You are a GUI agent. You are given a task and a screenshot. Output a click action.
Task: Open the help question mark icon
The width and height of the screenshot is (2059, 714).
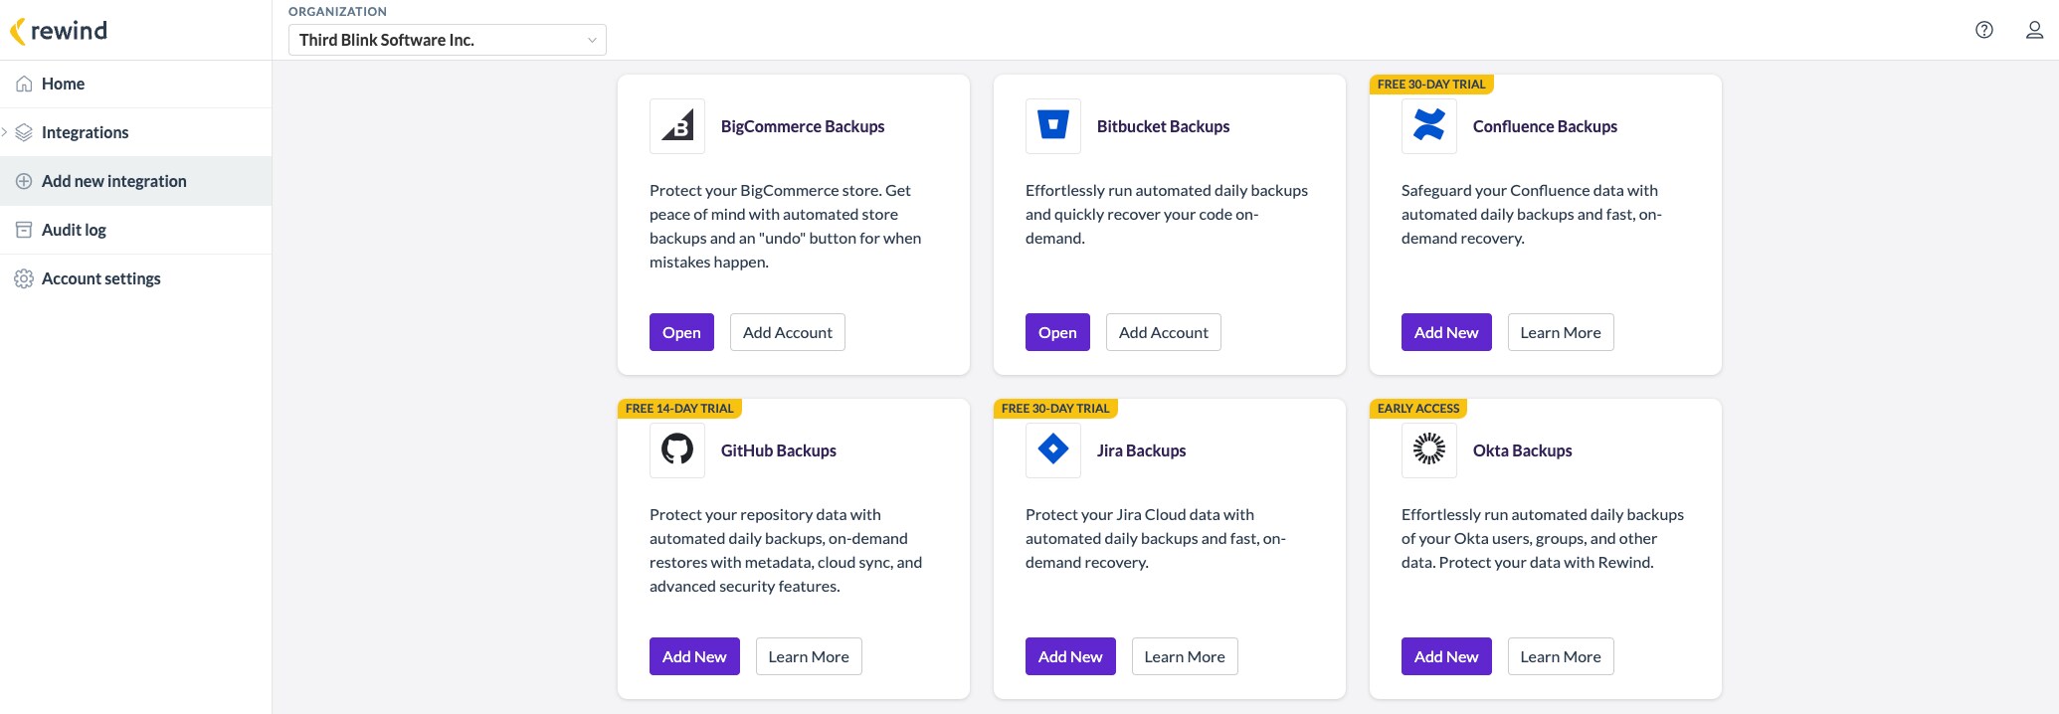[1984, 30]
